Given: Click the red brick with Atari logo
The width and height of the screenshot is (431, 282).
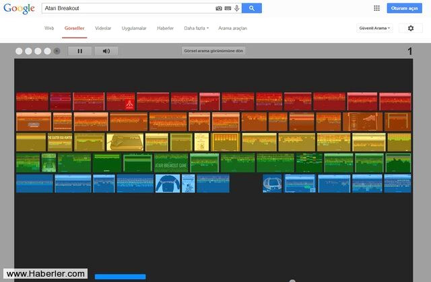Looking at the screenshot, I should (121, 102).
